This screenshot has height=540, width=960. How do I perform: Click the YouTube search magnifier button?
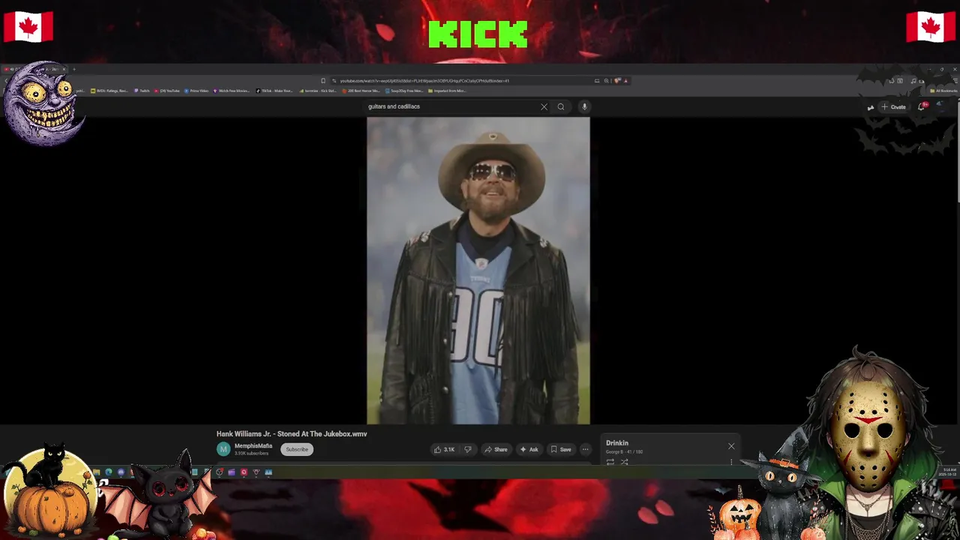click(560, 106)
